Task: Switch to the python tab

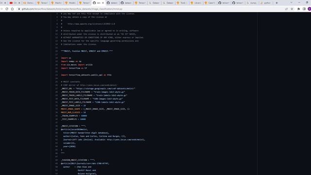Action: [265, 3]
